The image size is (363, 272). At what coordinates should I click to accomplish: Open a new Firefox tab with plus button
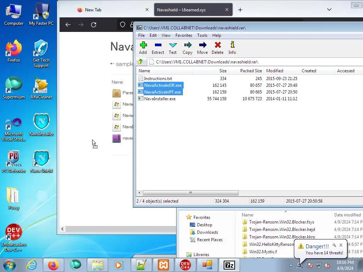(240, 10)
